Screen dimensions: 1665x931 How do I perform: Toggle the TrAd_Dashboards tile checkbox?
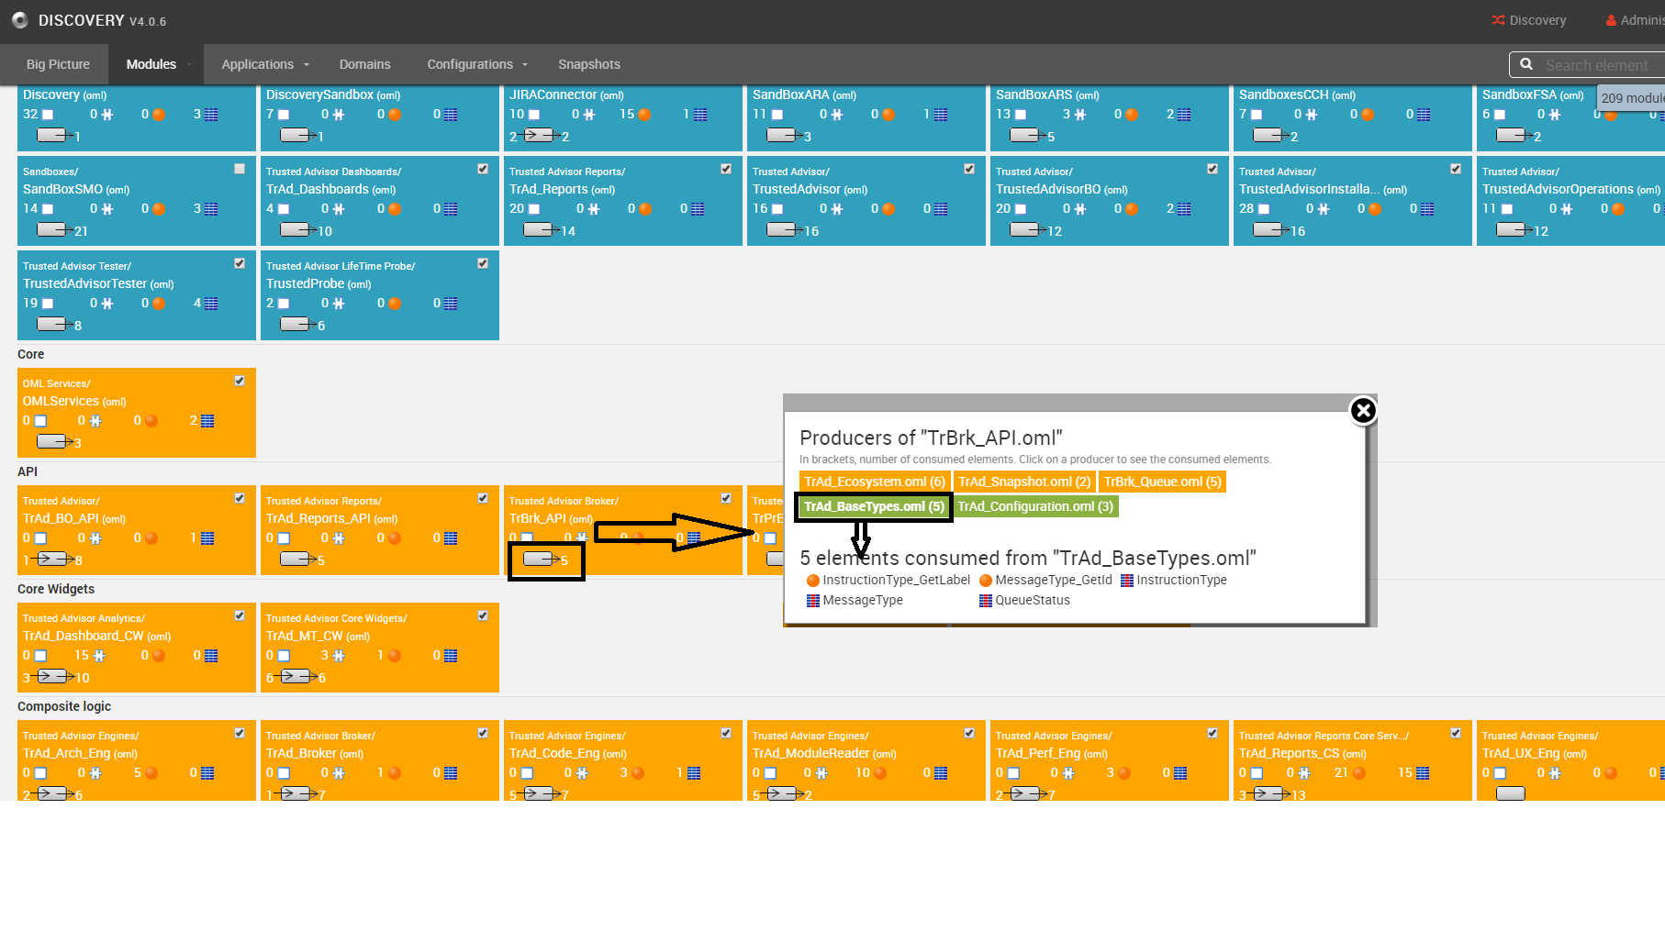coord(483,169)
